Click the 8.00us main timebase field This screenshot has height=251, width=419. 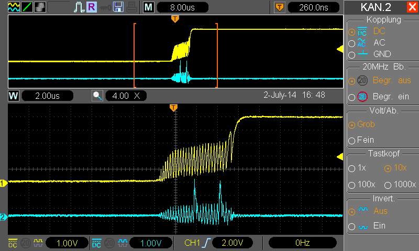[x=182, y=7]
